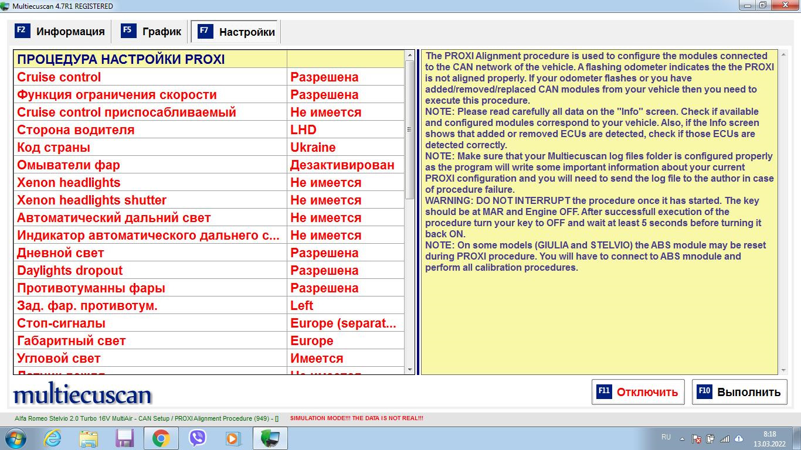Select the Cruise control row
Screen dimensions: 801x450
pyautogui.click(x=209, y=77)
